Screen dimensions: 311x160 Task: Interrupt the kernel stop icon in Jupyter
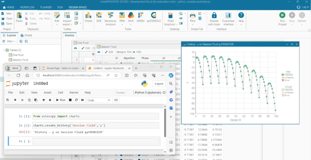(70, 100)
